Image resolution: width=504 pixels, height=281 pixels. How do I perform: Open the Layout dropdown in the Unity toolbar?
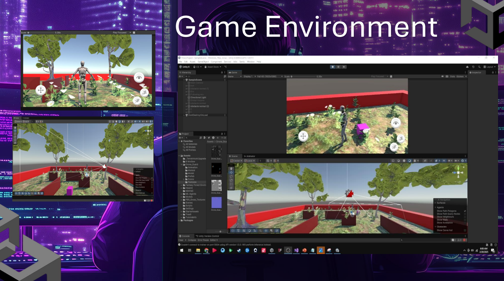(x=489, y=67)
